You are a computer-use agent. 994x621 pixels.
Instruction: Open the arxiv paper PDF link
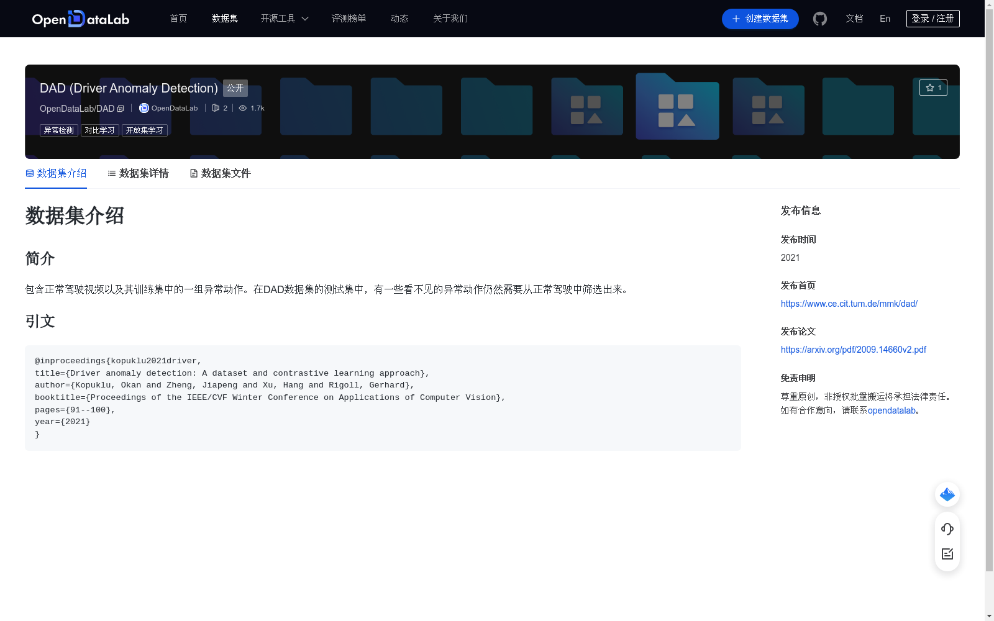854,350
